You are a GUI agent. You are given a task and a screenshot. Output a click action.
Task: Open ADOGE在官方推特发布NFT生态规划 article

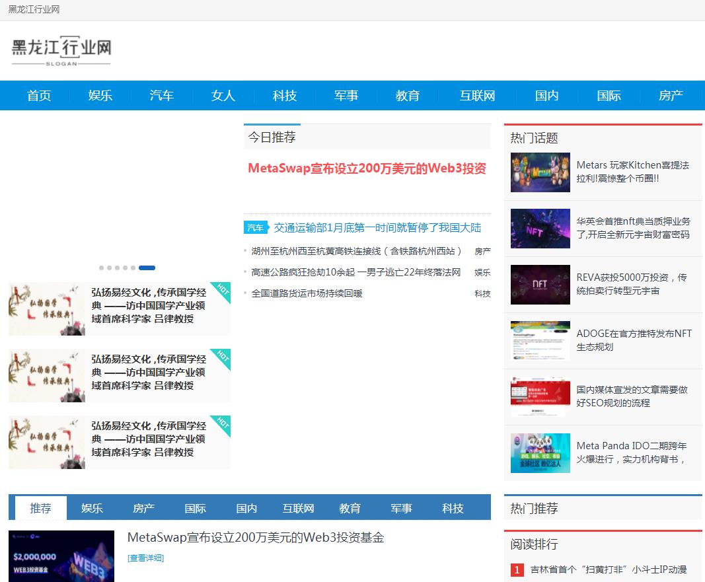pos(634,340)
